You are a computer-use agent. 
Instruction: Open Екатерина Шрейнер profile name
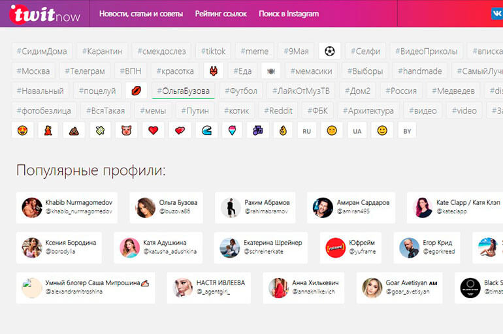tap(272, 243)
